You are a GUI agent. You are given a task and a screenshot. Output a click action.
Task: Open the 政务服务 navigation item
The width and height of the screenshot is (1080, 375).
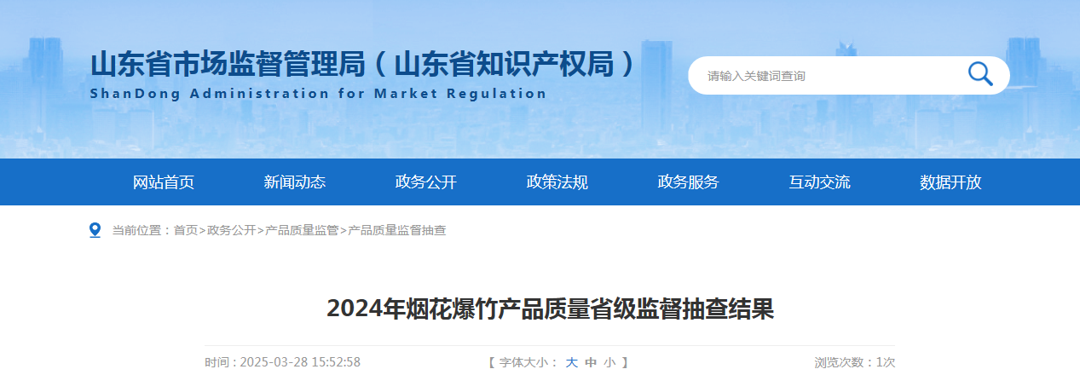(x=689, y=182)
